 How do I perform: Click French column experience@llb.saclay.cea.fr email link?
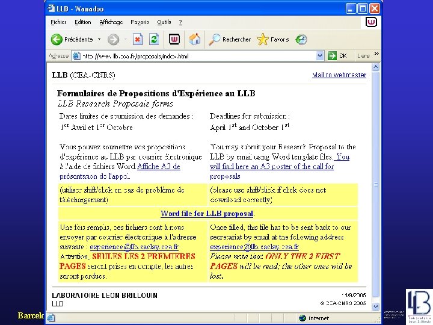[x=134, y=247]
